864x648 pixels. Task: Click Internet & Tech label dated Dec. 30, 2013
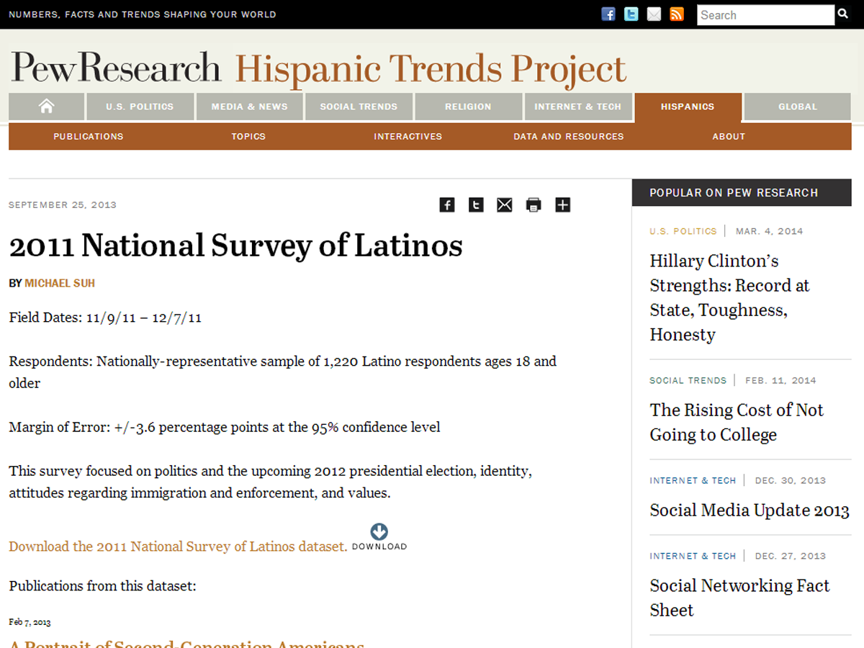click(x=693, y=480)
